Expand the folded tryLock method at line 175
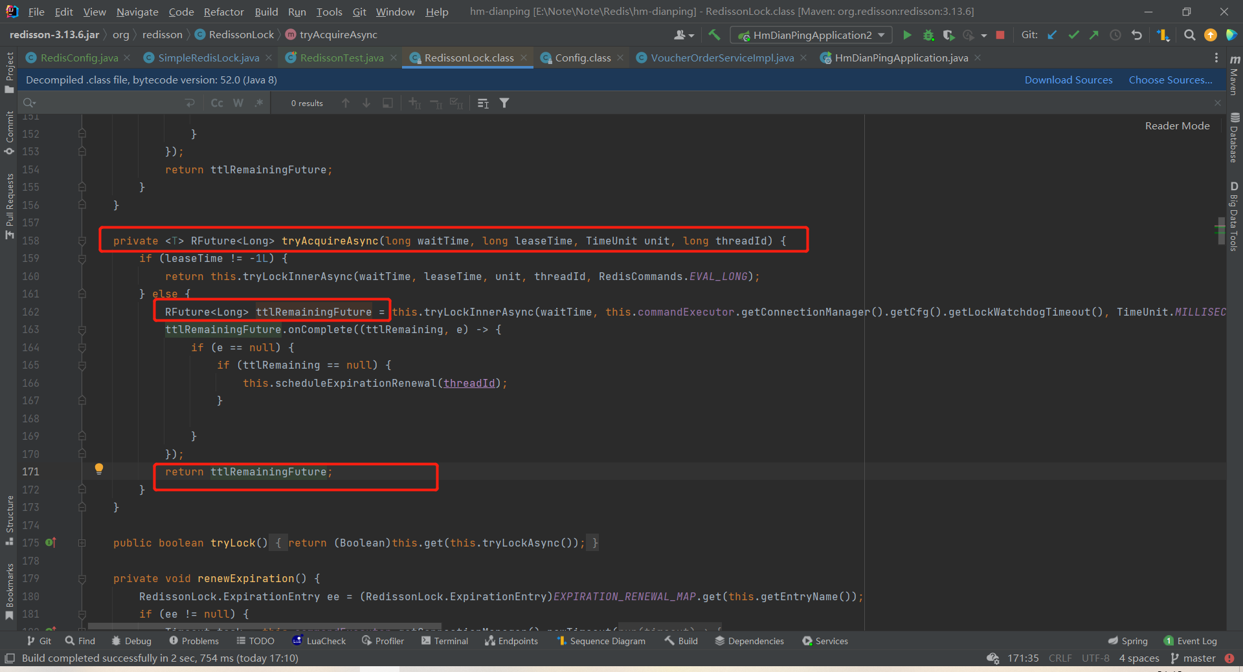Screen dimensions: 1243x672 [82, 543]
